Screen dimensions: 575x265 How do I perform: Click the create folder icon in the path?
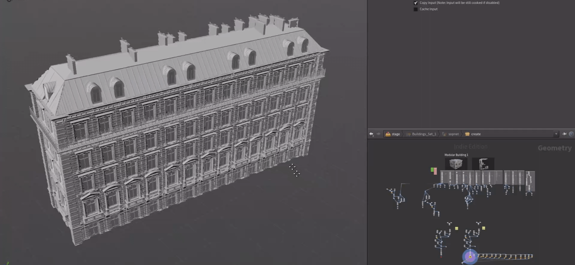pyautogui.click(x=467, y=134)
